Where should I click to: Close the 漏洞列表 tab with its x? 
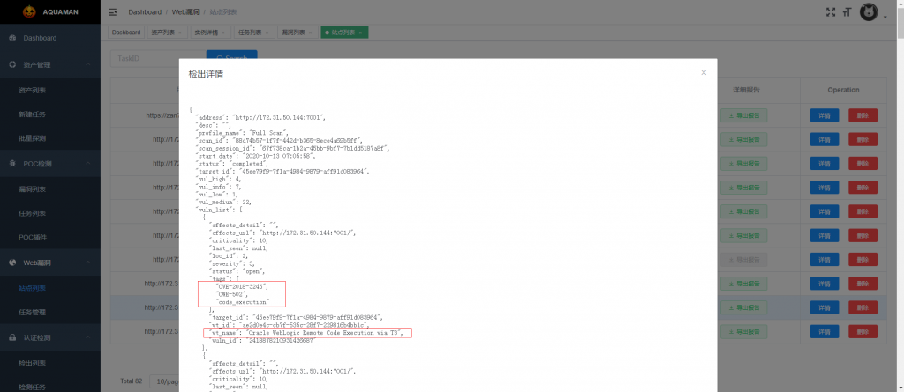click(x=310, y=33)
